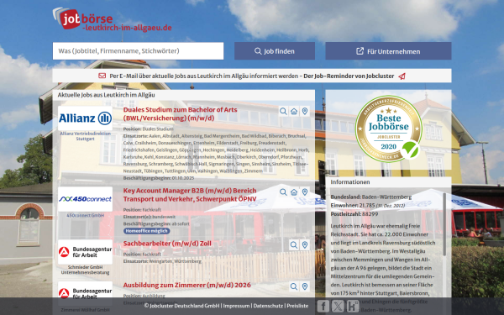The image size is (504, 315).
Task: Click the X (Twitter) icon in the footer
Action: [338, 306]
